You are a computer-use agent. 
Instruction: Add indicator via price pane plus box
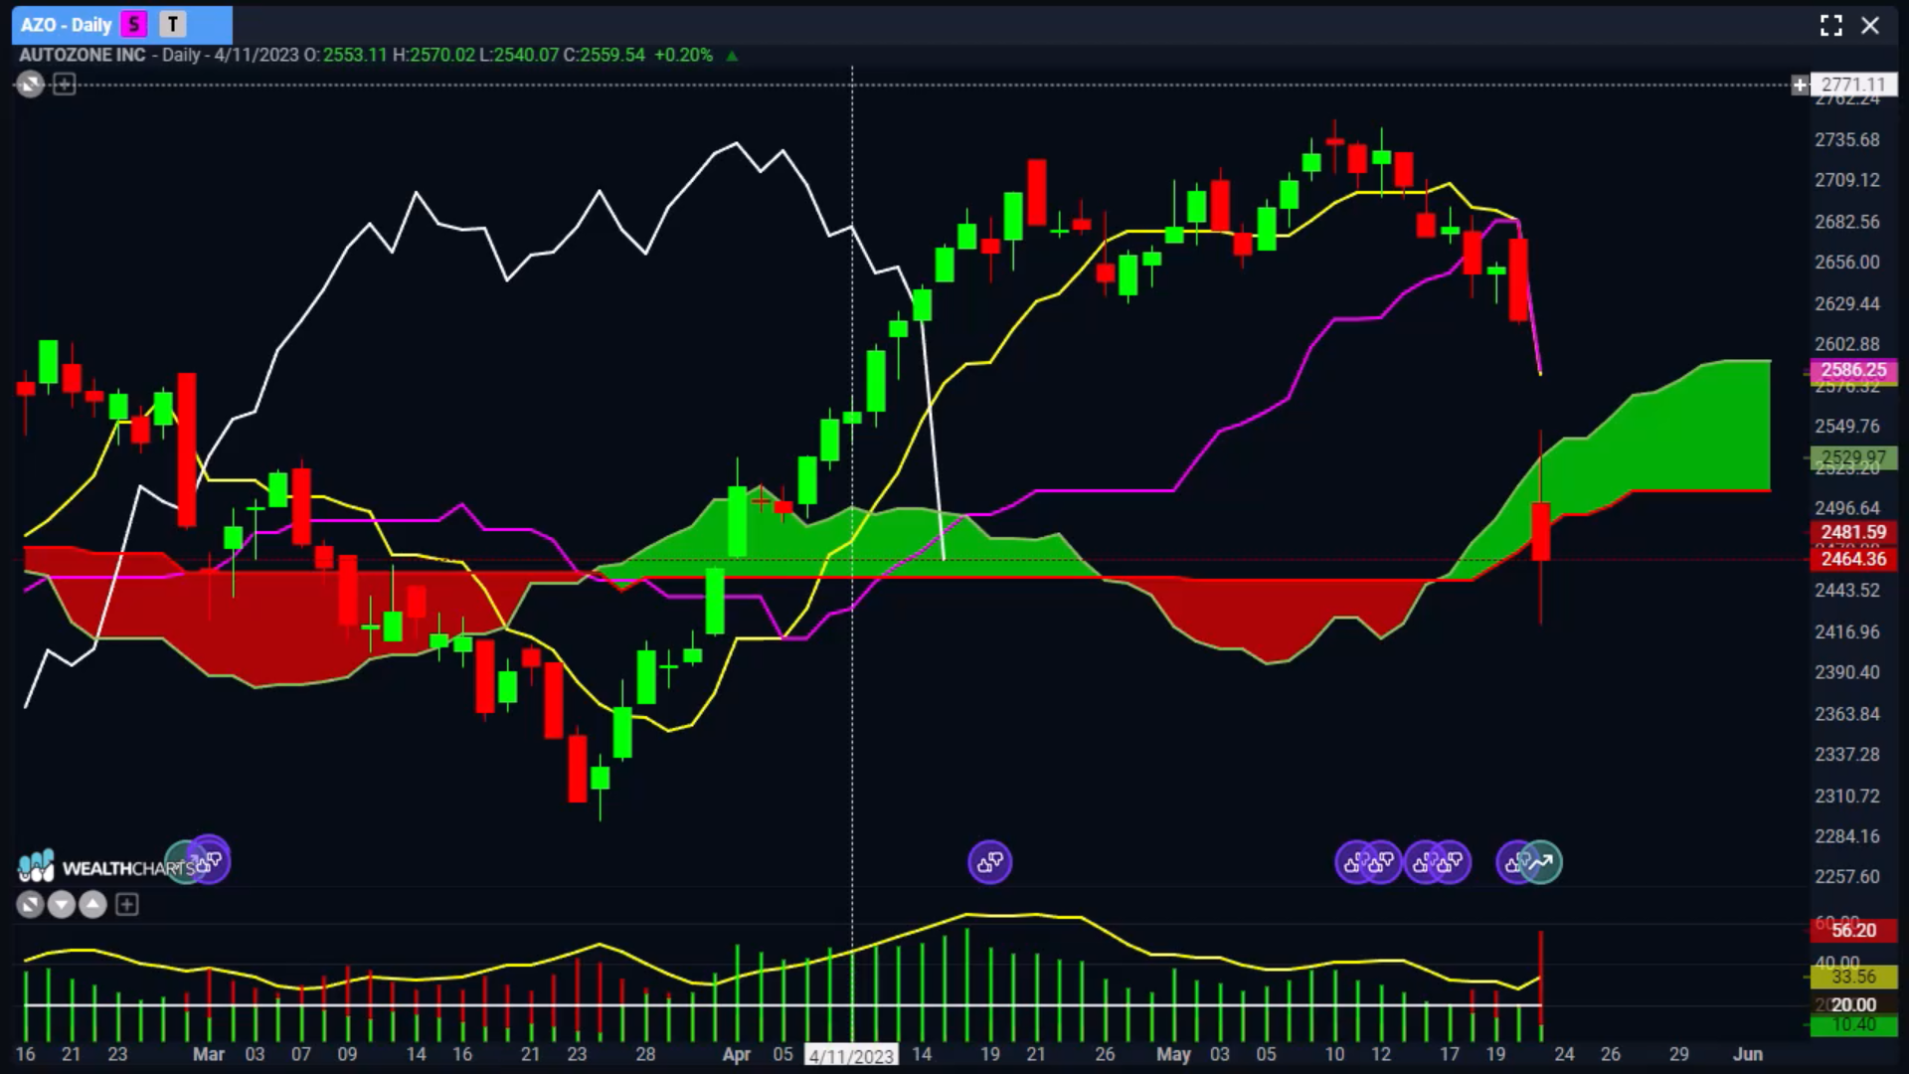pyautogui.click(x=64, y=85)
